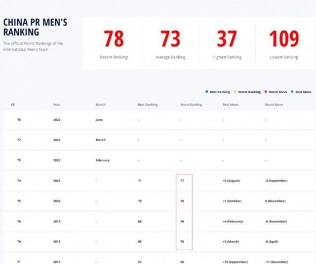Select the Recent Ranking 78 card
316x264 pixels.
coord(114,44)
